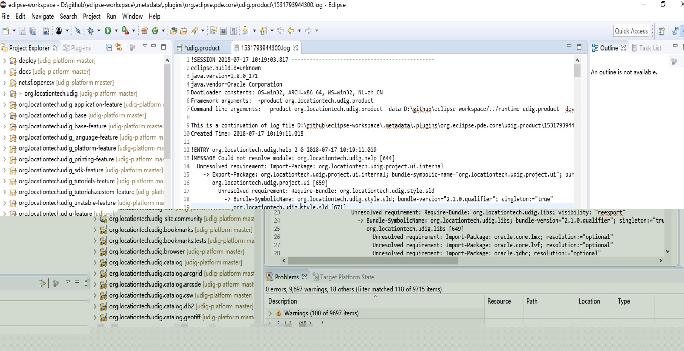684x351 pixels.
Task: Click the Open Task icon
Action: 184,31
